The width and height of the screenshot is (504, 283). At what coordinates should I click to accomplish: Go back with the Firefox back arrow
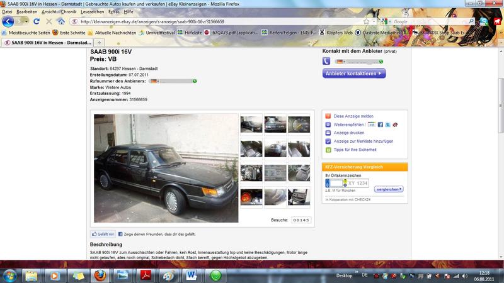(x=8, y=21)
